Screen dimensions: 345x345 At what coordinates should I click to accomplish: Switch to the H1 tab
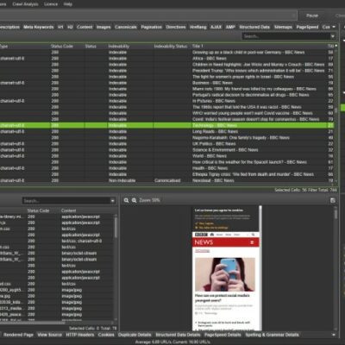[60, 27]
